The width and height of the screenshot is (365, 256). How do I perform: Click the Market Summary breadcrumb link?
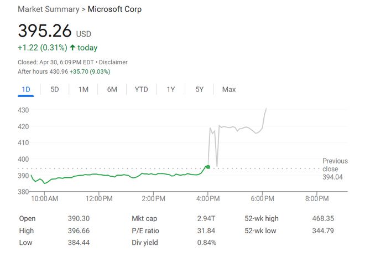click(x=48, y=9)
